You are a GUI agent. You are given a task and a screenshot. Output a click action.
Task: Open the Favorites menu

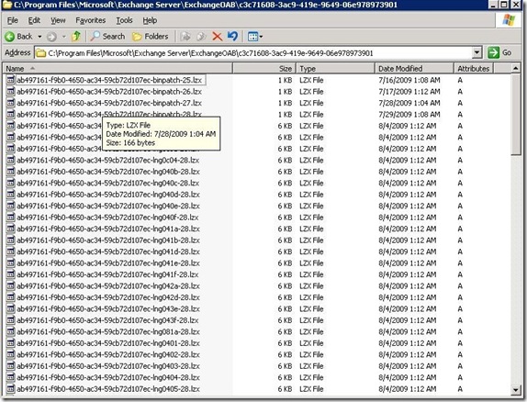pos(90,20)
